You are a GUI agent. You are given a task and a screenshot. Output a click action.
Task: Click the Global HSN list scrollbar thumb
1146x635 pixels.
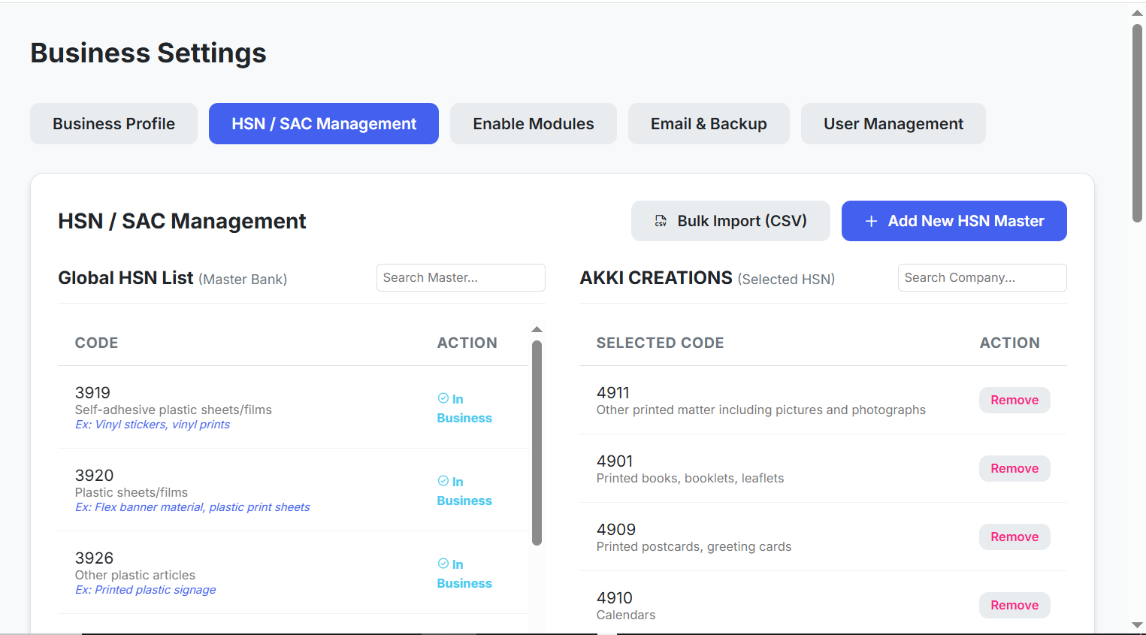pyautogui.click(x=537, y=443)
